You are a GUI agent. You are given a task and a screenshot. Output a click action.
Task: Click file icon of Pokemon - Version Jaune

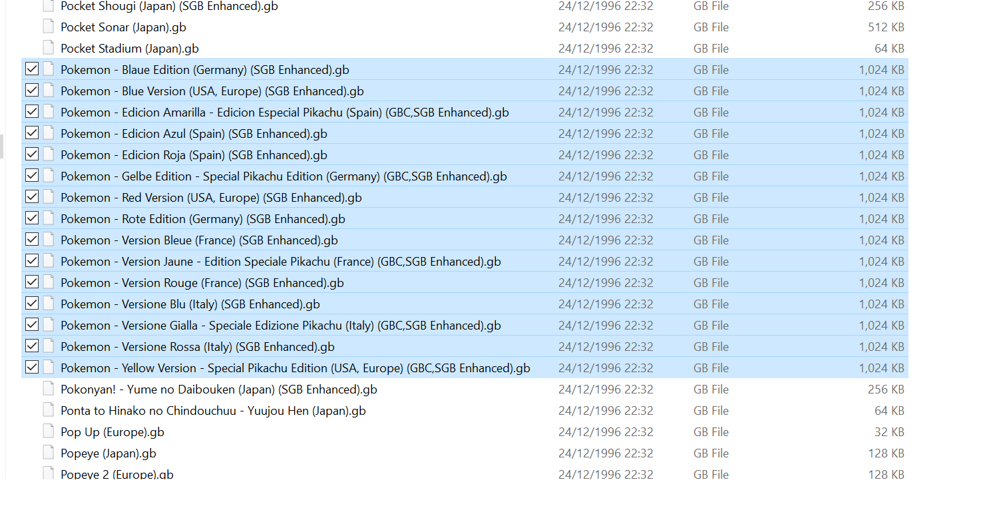click(48, 261)
